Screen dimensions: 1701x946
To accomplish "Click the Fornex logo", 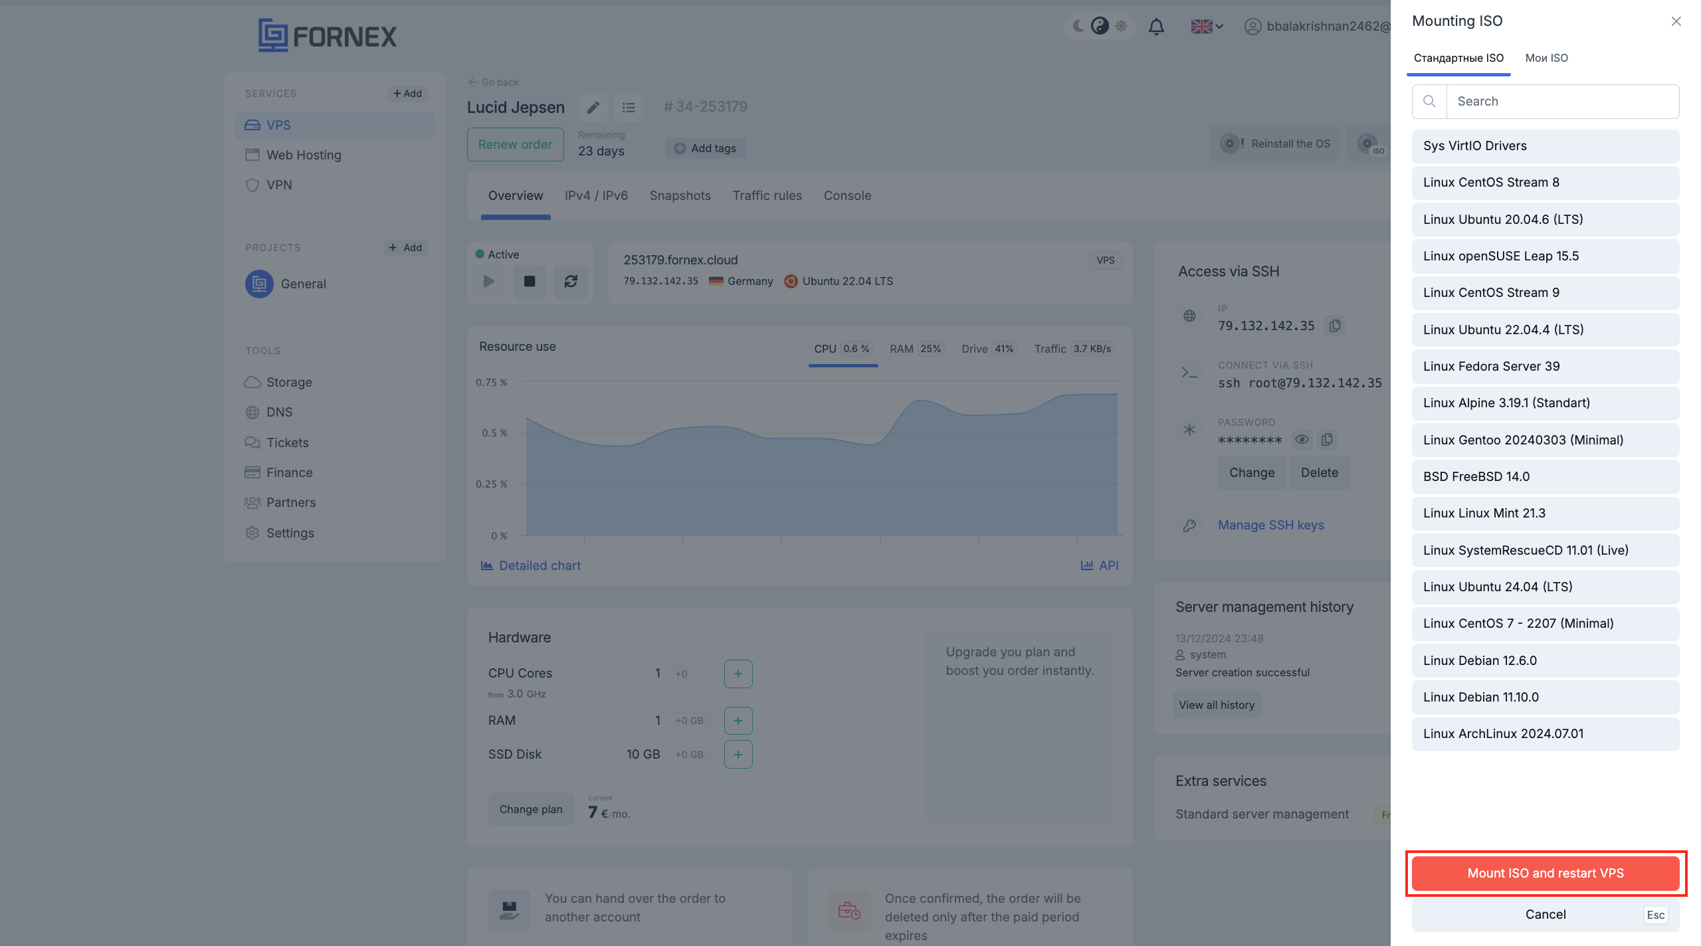I will click(328, 35).
